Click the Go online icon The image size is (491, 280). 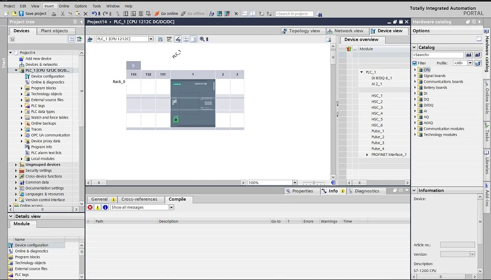pos(157,14)
